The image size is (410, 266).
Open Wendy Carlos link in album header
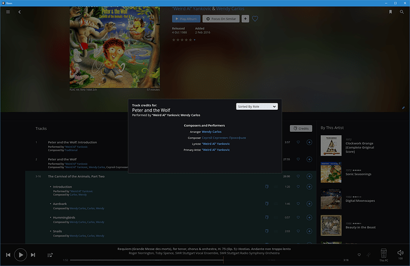(230, 9)
